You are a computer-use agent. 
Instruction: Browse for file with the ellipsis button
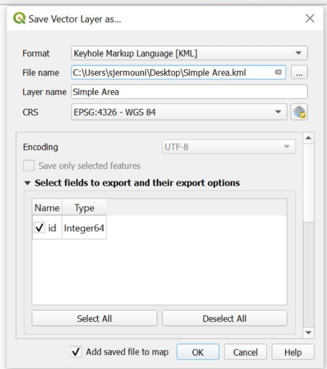(299, 72)
